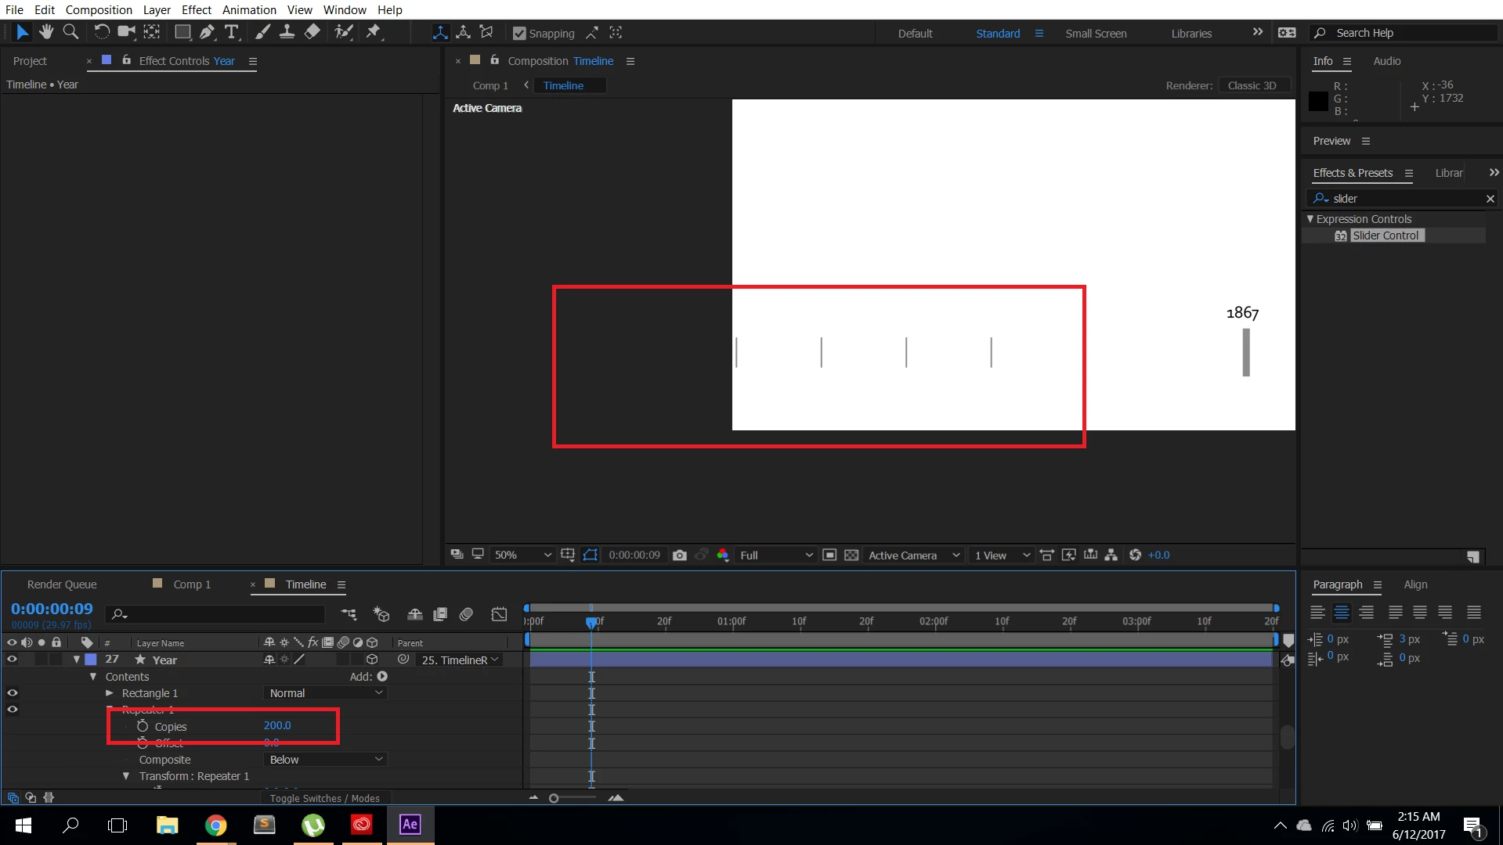
Task: Select the Roto Brush tool
Action: pyautogui.click(x=343, y=32)
